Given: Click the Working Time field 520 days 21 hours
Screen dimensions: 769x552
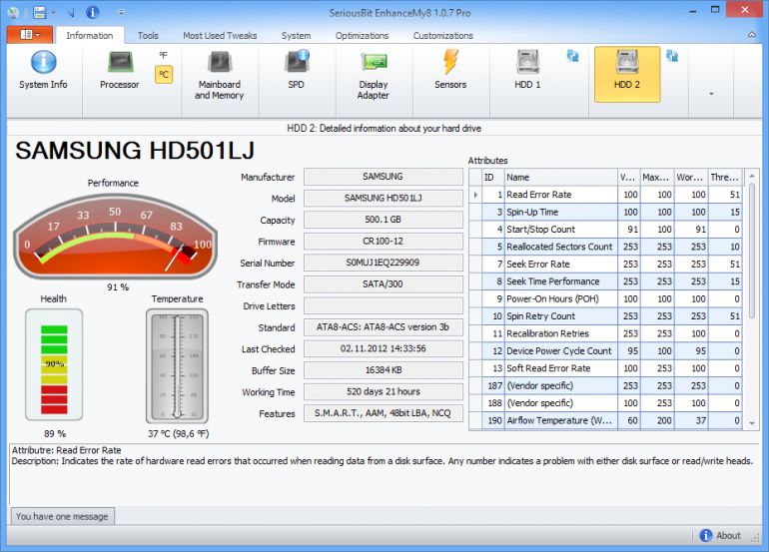Looking at the screenshot, I should point(384,391).
